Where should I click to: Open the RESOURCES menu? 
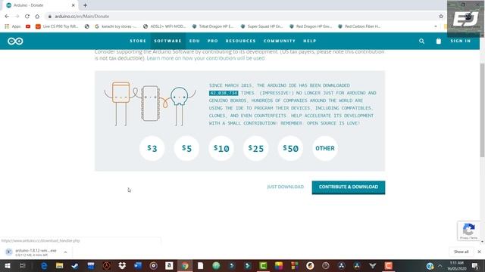pos(241,41)
